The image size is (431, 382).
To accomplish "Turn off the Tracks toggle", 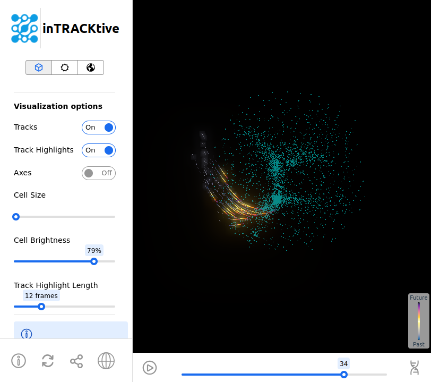I will [99, 128].
